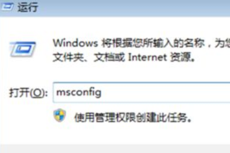
Task: Click the gray button strip at dialog bottom
Action: point(115,149)
